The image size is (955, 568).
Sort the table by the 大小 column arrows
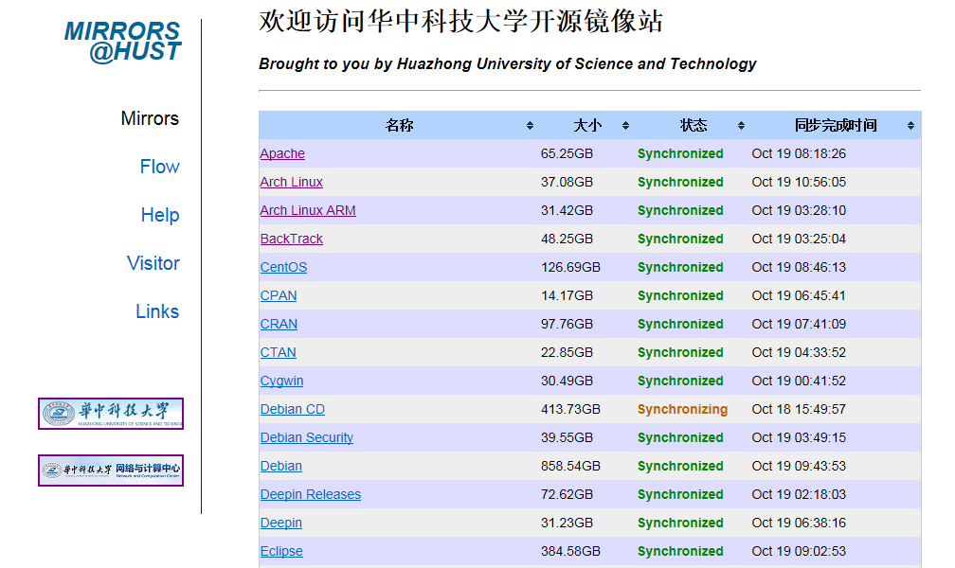(x=625, y=125)
